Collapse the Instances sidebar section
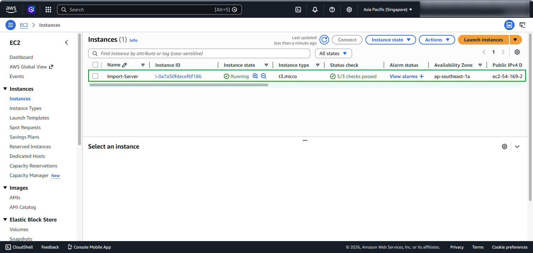 (5, 89)
